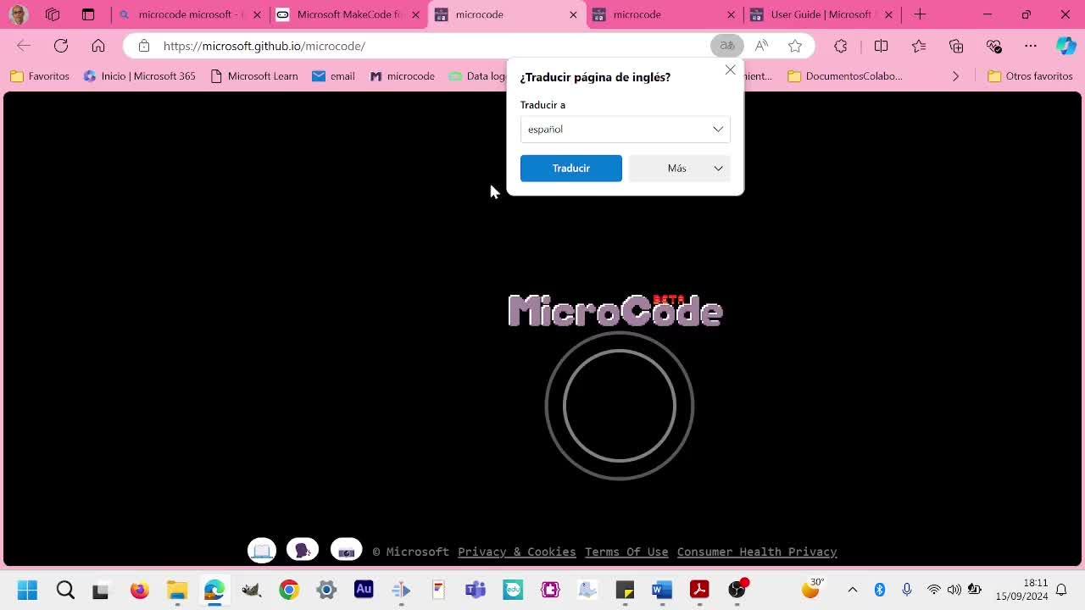Launch Copilot from the Edge toolbar
Image resolution: width=1085 pixels, height=610 pixels.
tap(1066, 46)
